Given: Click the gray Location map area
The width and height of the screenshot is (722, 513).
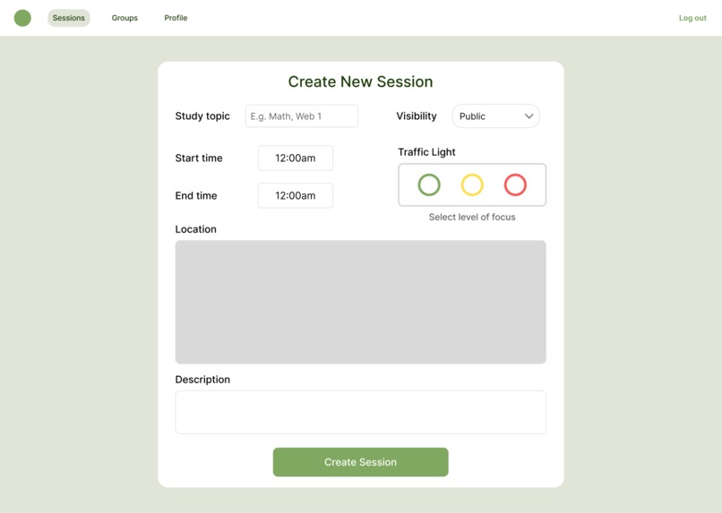Looking at the screenshot, I should click(x=360, y=302).
